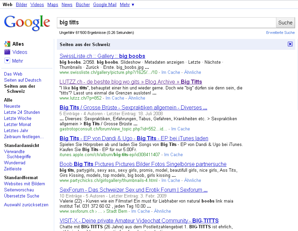The image size is (298, 231).
Task: Open the Mehr dropdown in top navigation
Action: point(127,4)
